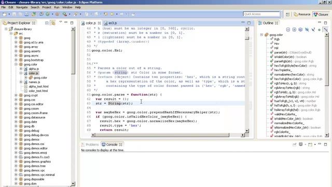Click the Pin Console icon
332x187 pixels.
pyautogui.click(x=295, y=144)
